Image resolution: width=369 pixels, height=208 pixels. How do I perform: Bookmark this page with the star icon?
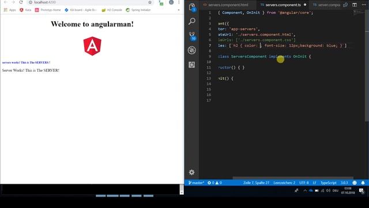click(150, 2)
